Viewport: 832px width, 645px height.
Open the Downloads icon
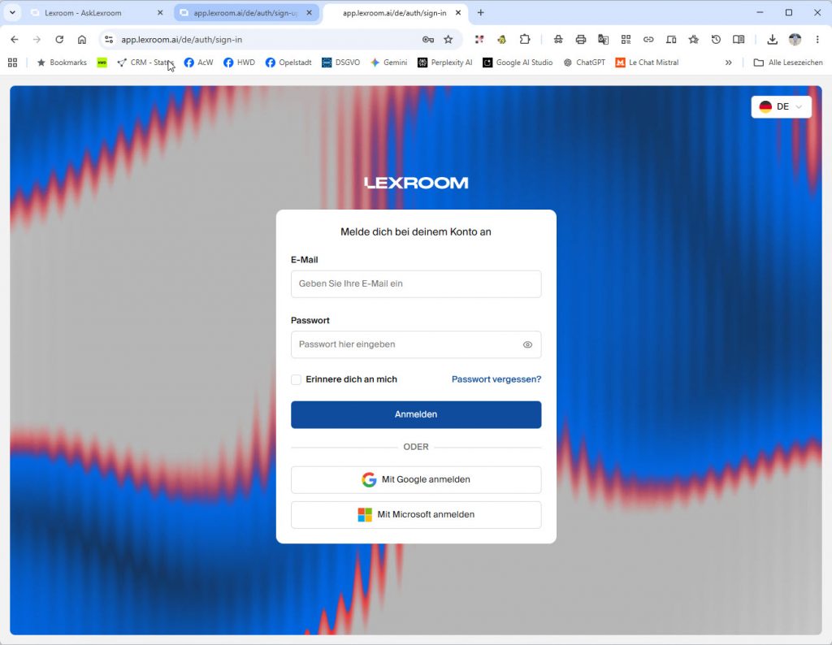[772, 39]
